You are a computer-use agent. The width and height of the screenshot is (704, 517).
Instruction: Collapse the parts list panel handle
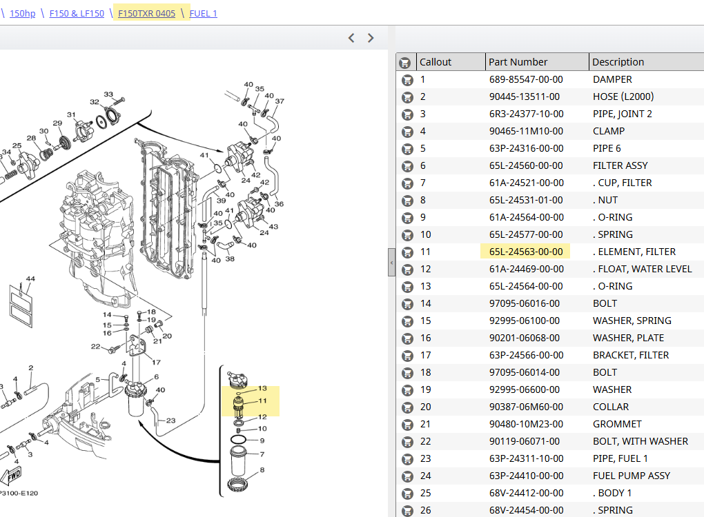pos(391,263)
